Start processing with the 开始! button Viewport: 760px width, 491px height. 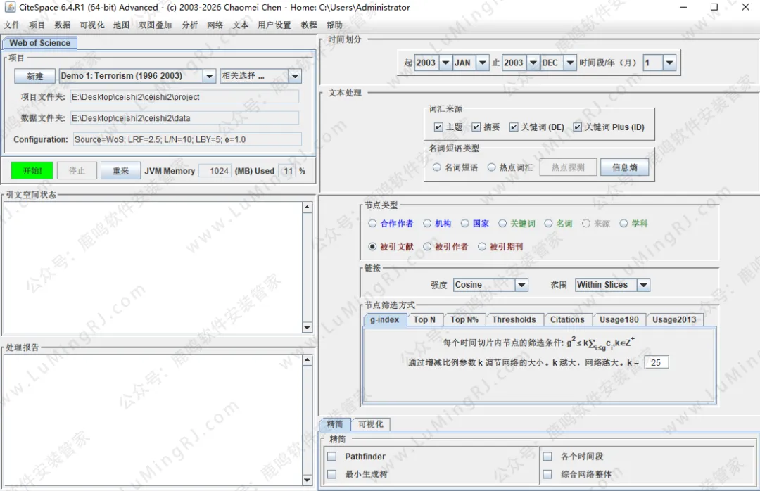(30, 170)
